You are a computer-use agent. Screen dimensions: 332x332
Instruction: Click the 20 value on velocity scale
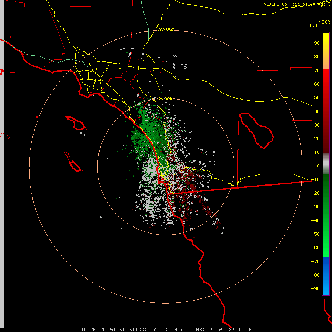click(x=317, y=138)
